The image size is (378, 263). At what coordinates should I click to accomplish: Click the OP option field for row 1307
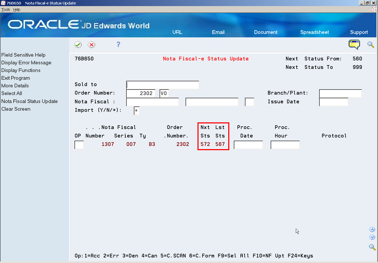[x=79, y=145]
